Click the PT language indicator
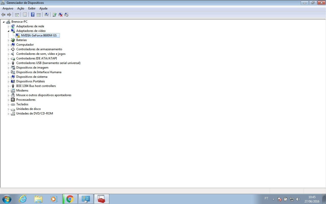This screenshot has width=326, height=204. tap(266, 198)
